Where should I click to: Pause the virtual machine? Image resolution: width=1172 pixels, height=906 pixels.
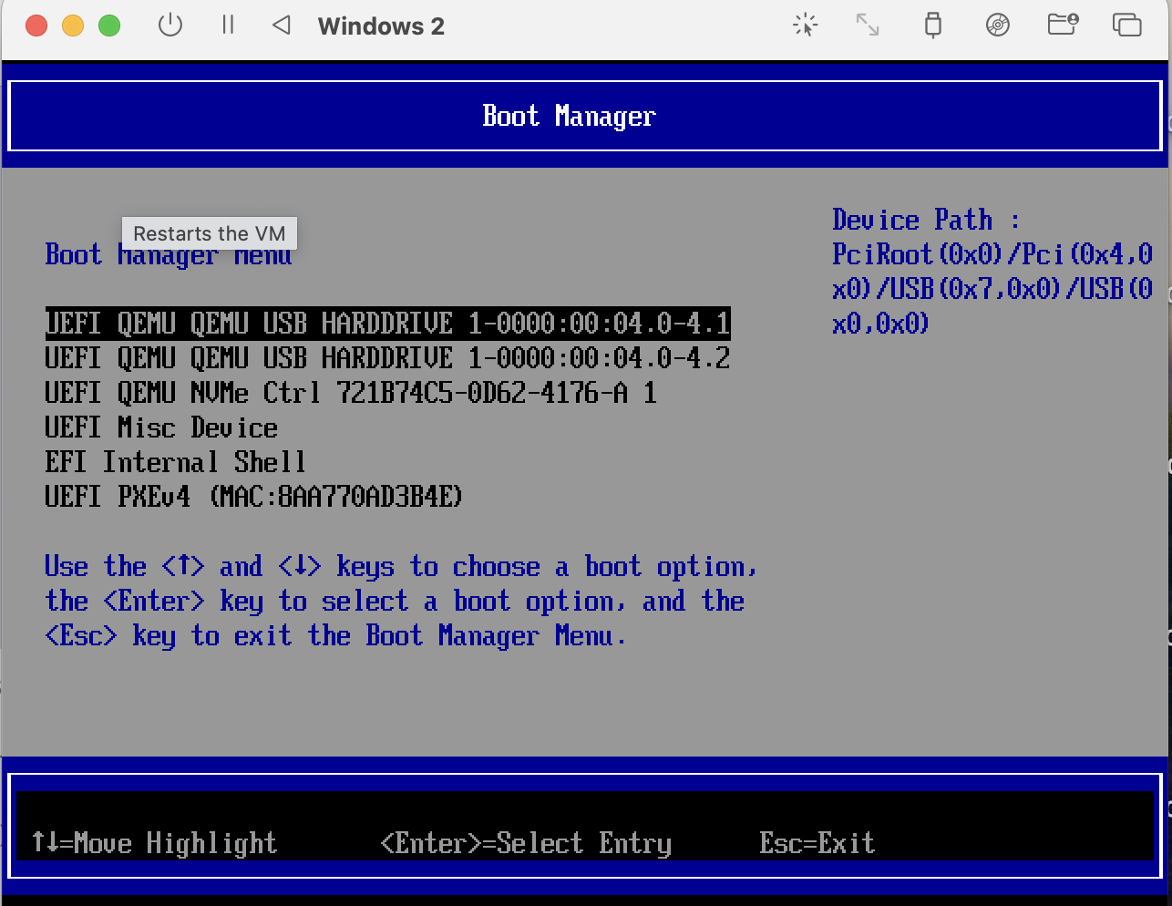point(228,26)
